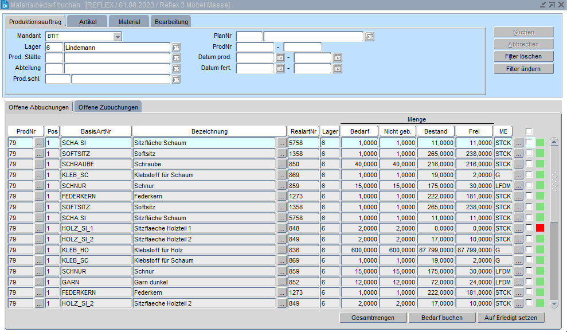Click the Filter löschen button
Screen dimensions: 567x332
click(x=524, y=57)
